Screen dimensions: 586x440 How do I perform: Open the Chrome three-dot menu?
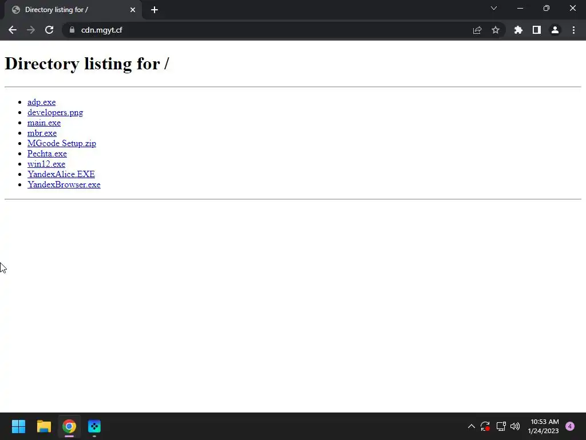573,30
